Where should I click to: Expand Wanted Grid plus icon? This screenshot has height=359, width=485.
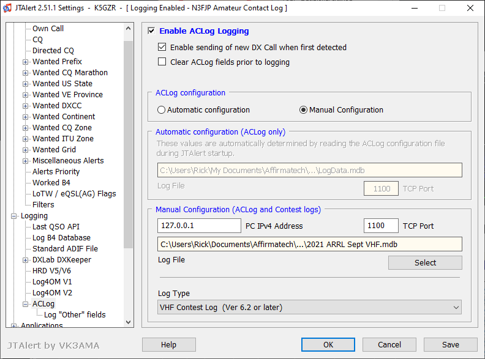[x=25, y=150]
